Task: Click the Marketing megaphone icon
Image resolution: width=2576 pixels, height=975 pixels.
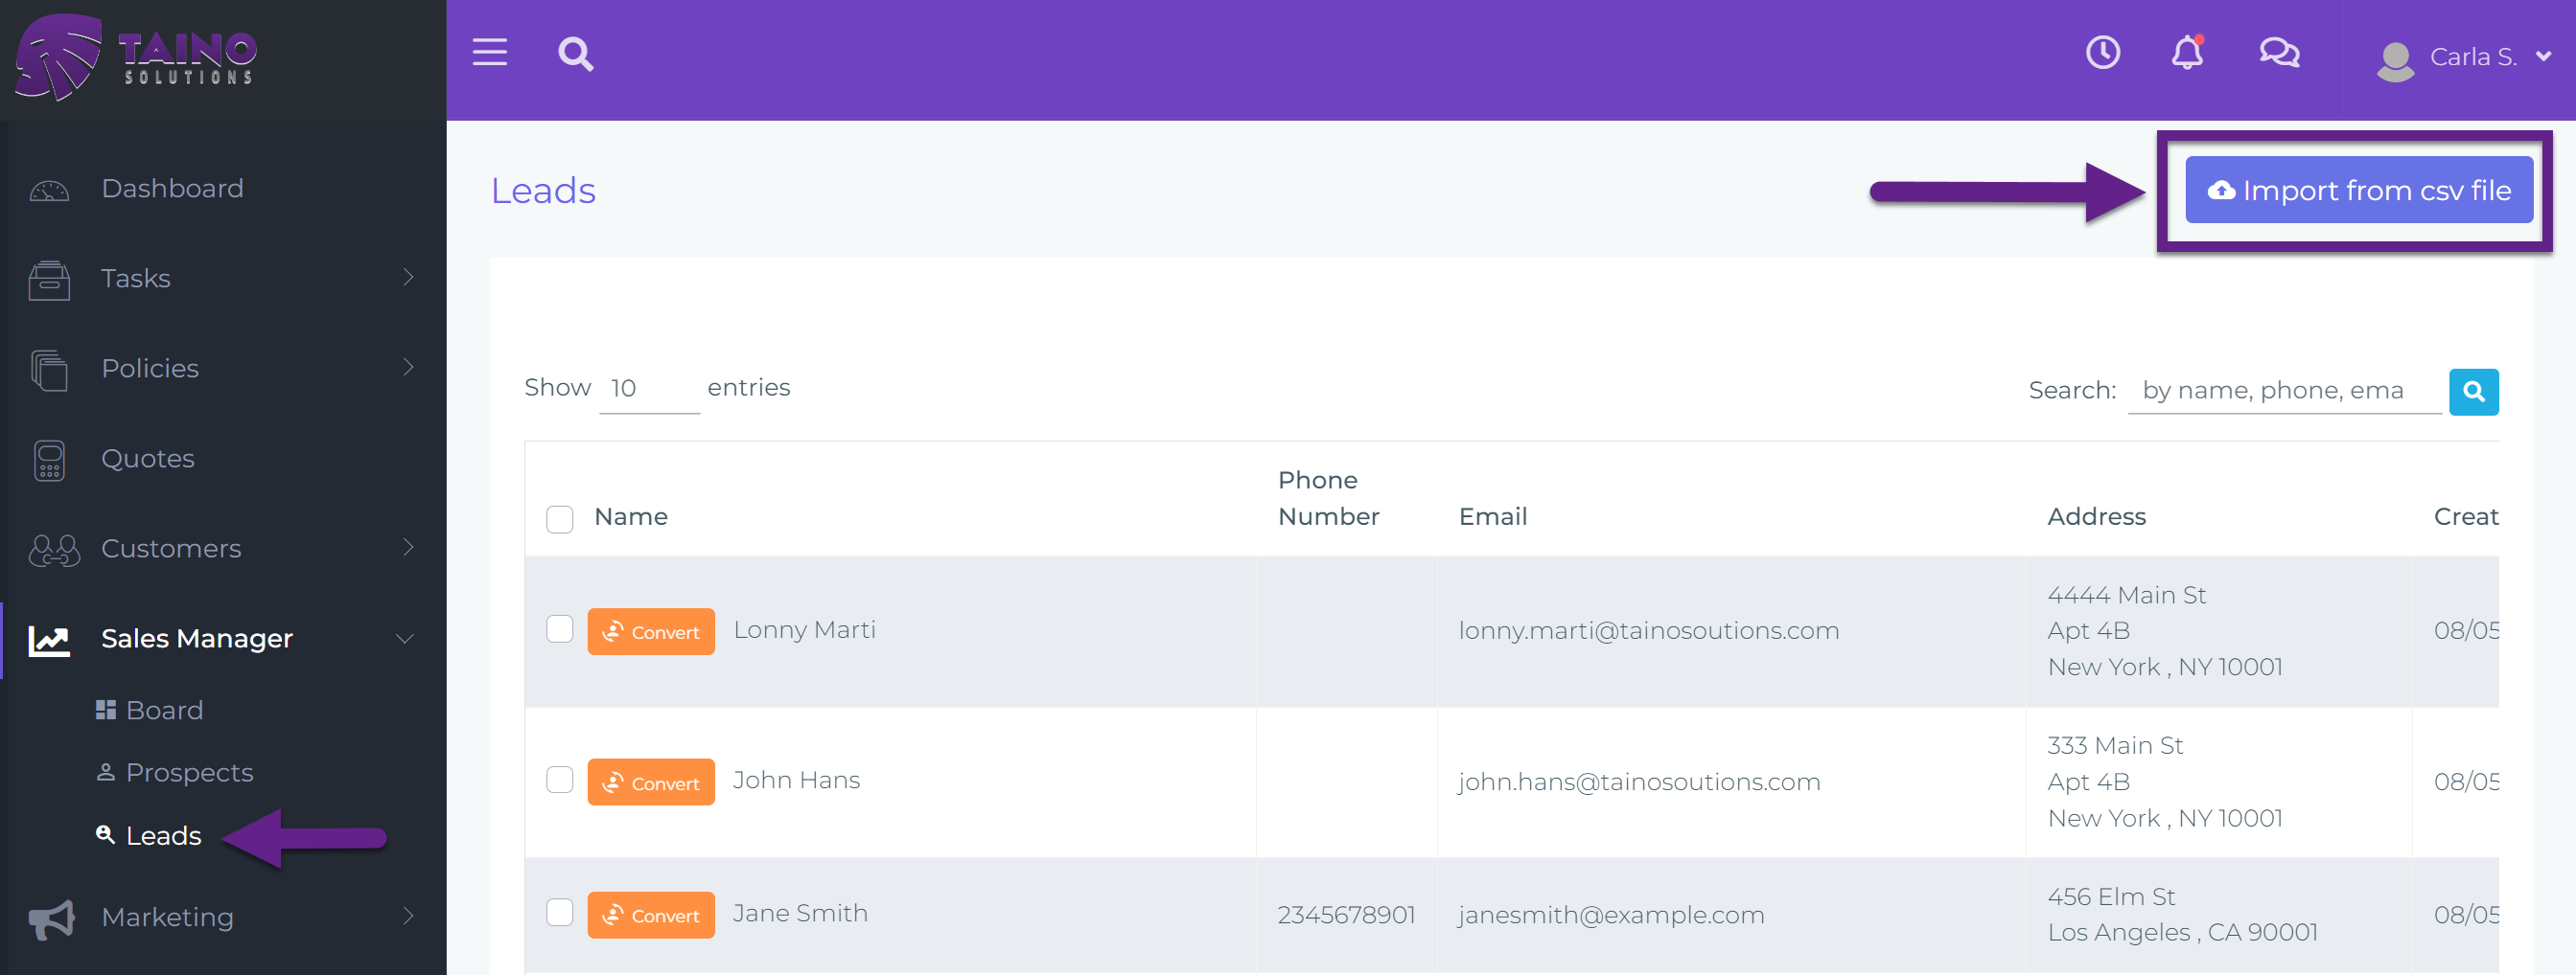Action: click(51, 918)
